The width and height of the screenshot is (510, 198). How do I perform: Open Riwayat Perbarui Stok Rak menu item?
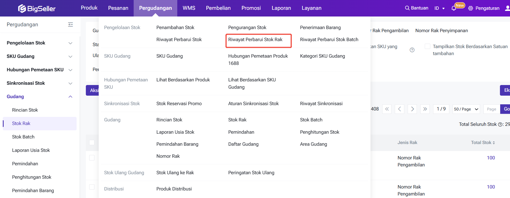[255, 40]
